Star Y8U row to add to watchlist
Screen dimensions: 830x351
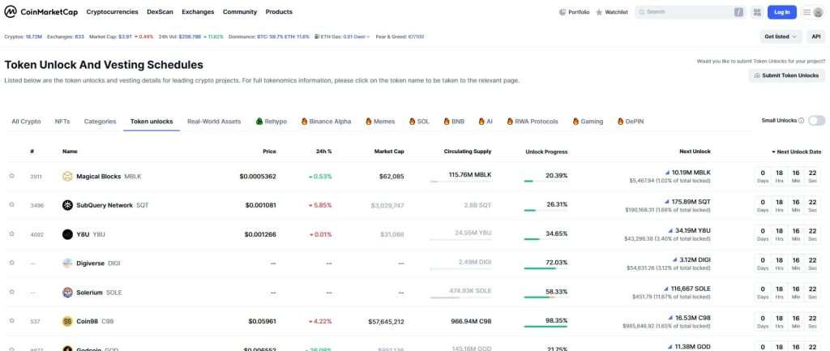pos(12,234)
